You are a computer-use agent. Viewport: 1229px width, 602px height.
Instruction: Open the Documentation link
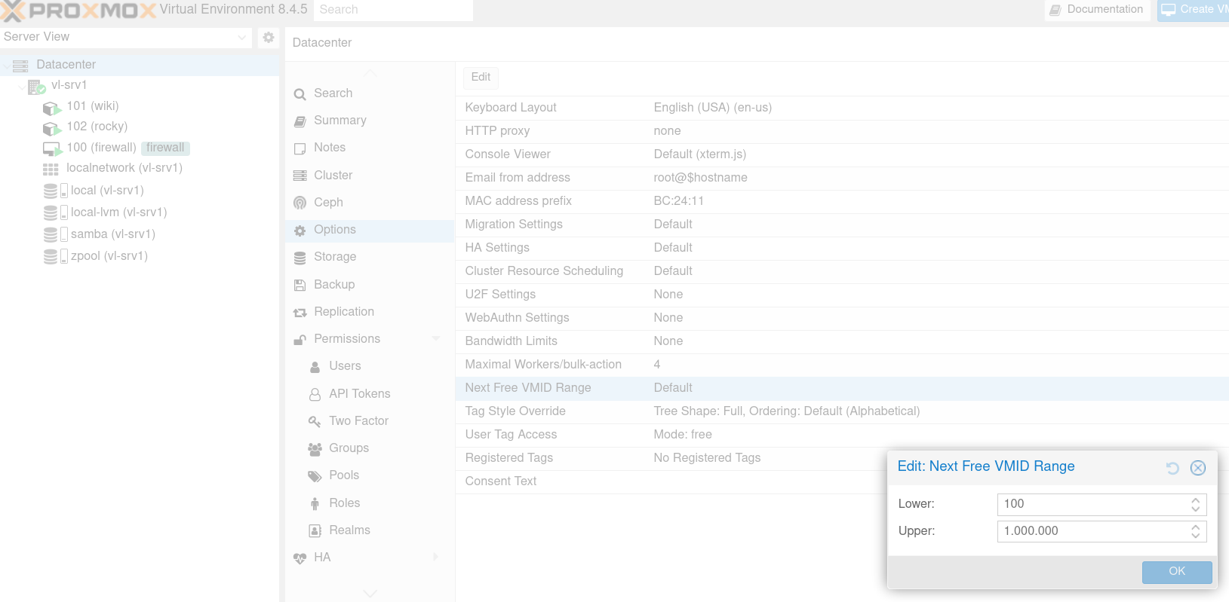tap(1097, 10)
